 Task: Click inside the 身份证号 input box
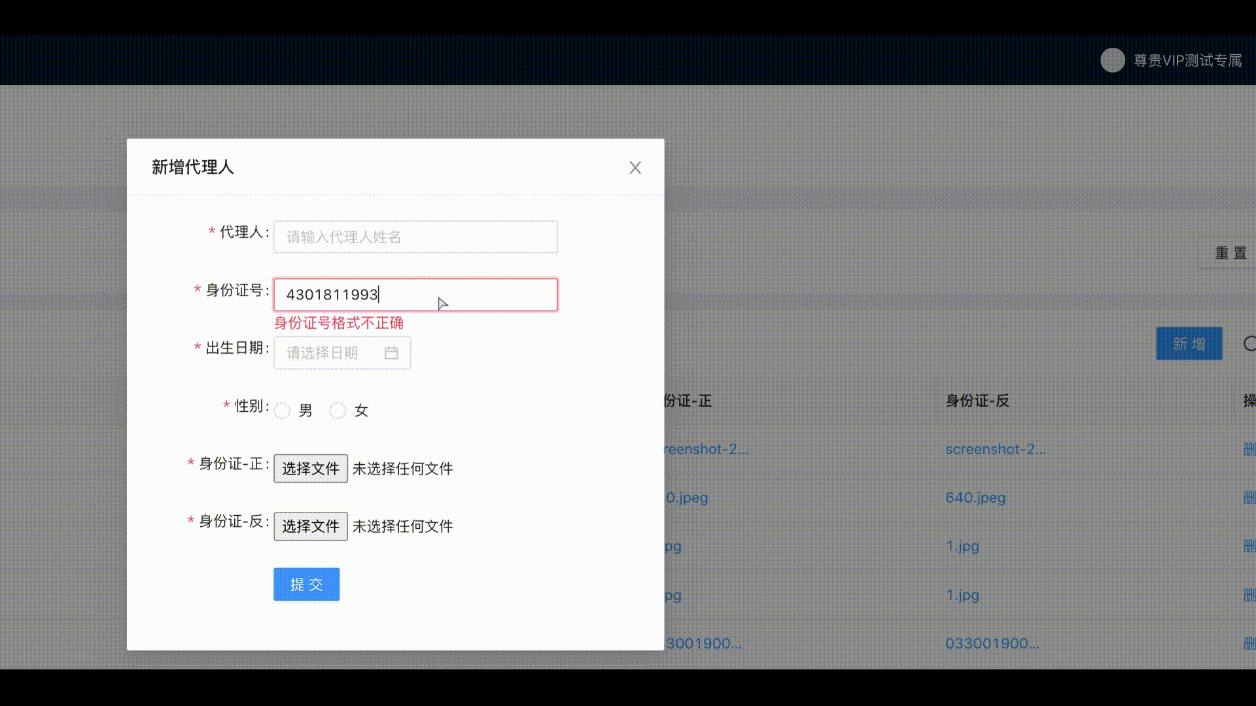pos(415,295)
